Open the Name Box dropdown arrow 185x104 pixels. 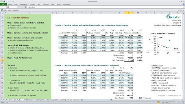tap(16, 7)
